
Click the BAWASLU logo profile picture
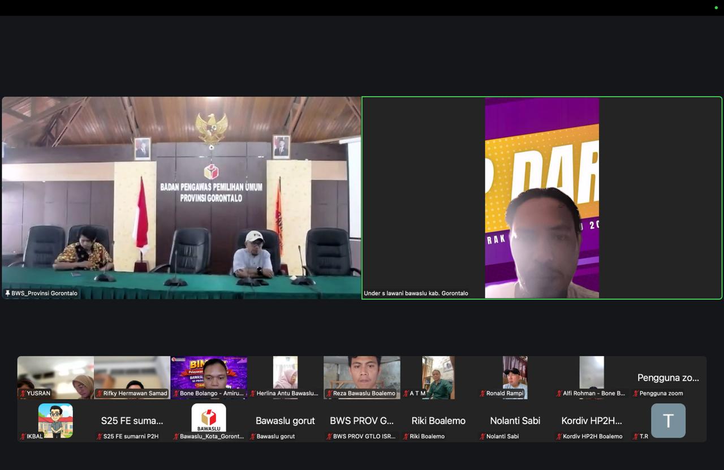(x=209, y=418)
